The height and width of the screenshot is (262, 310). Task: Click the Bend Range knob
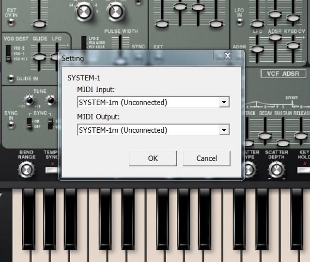pos(27,170)
